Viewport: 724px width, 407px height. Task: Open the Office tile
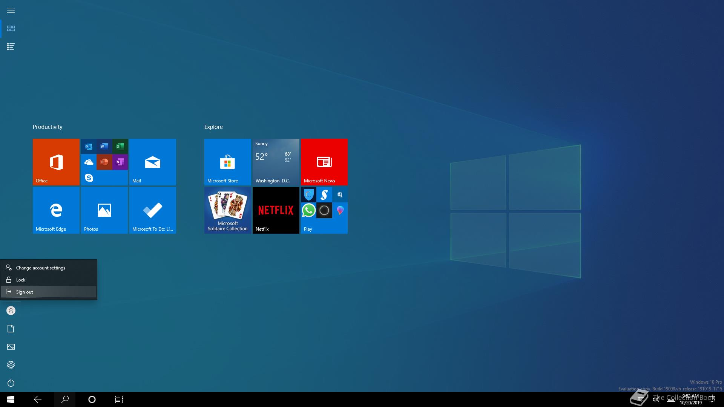pos(56,162)
